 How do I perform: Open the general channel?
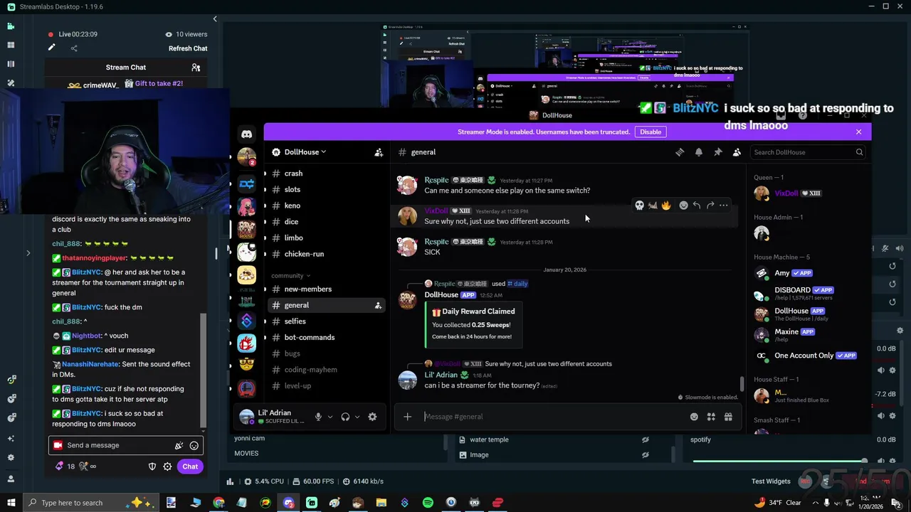tap(327, 305)
